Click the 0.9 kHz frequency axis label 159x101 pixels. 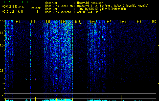(x=2, y=58)
